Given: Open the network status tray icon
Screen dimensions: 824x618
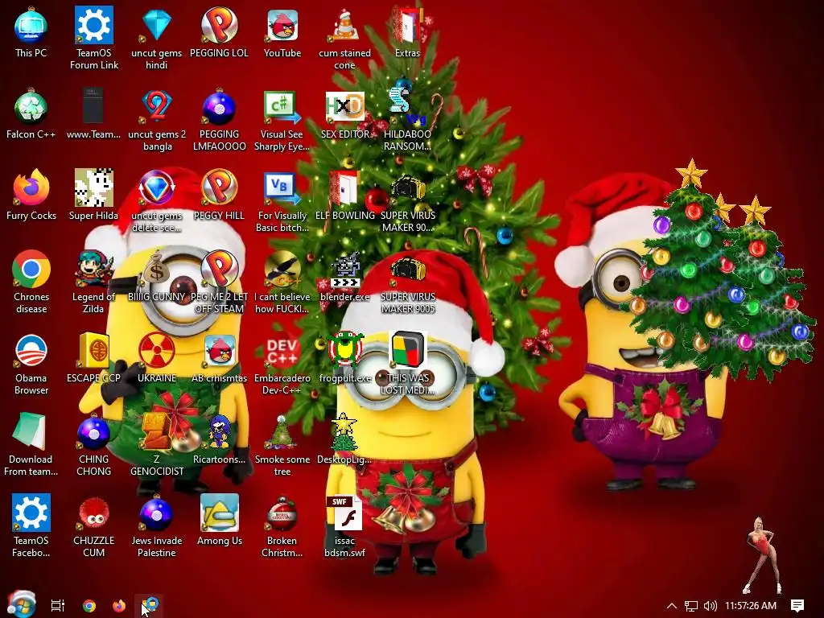Looking at the screenshot, I should (691, 605).
